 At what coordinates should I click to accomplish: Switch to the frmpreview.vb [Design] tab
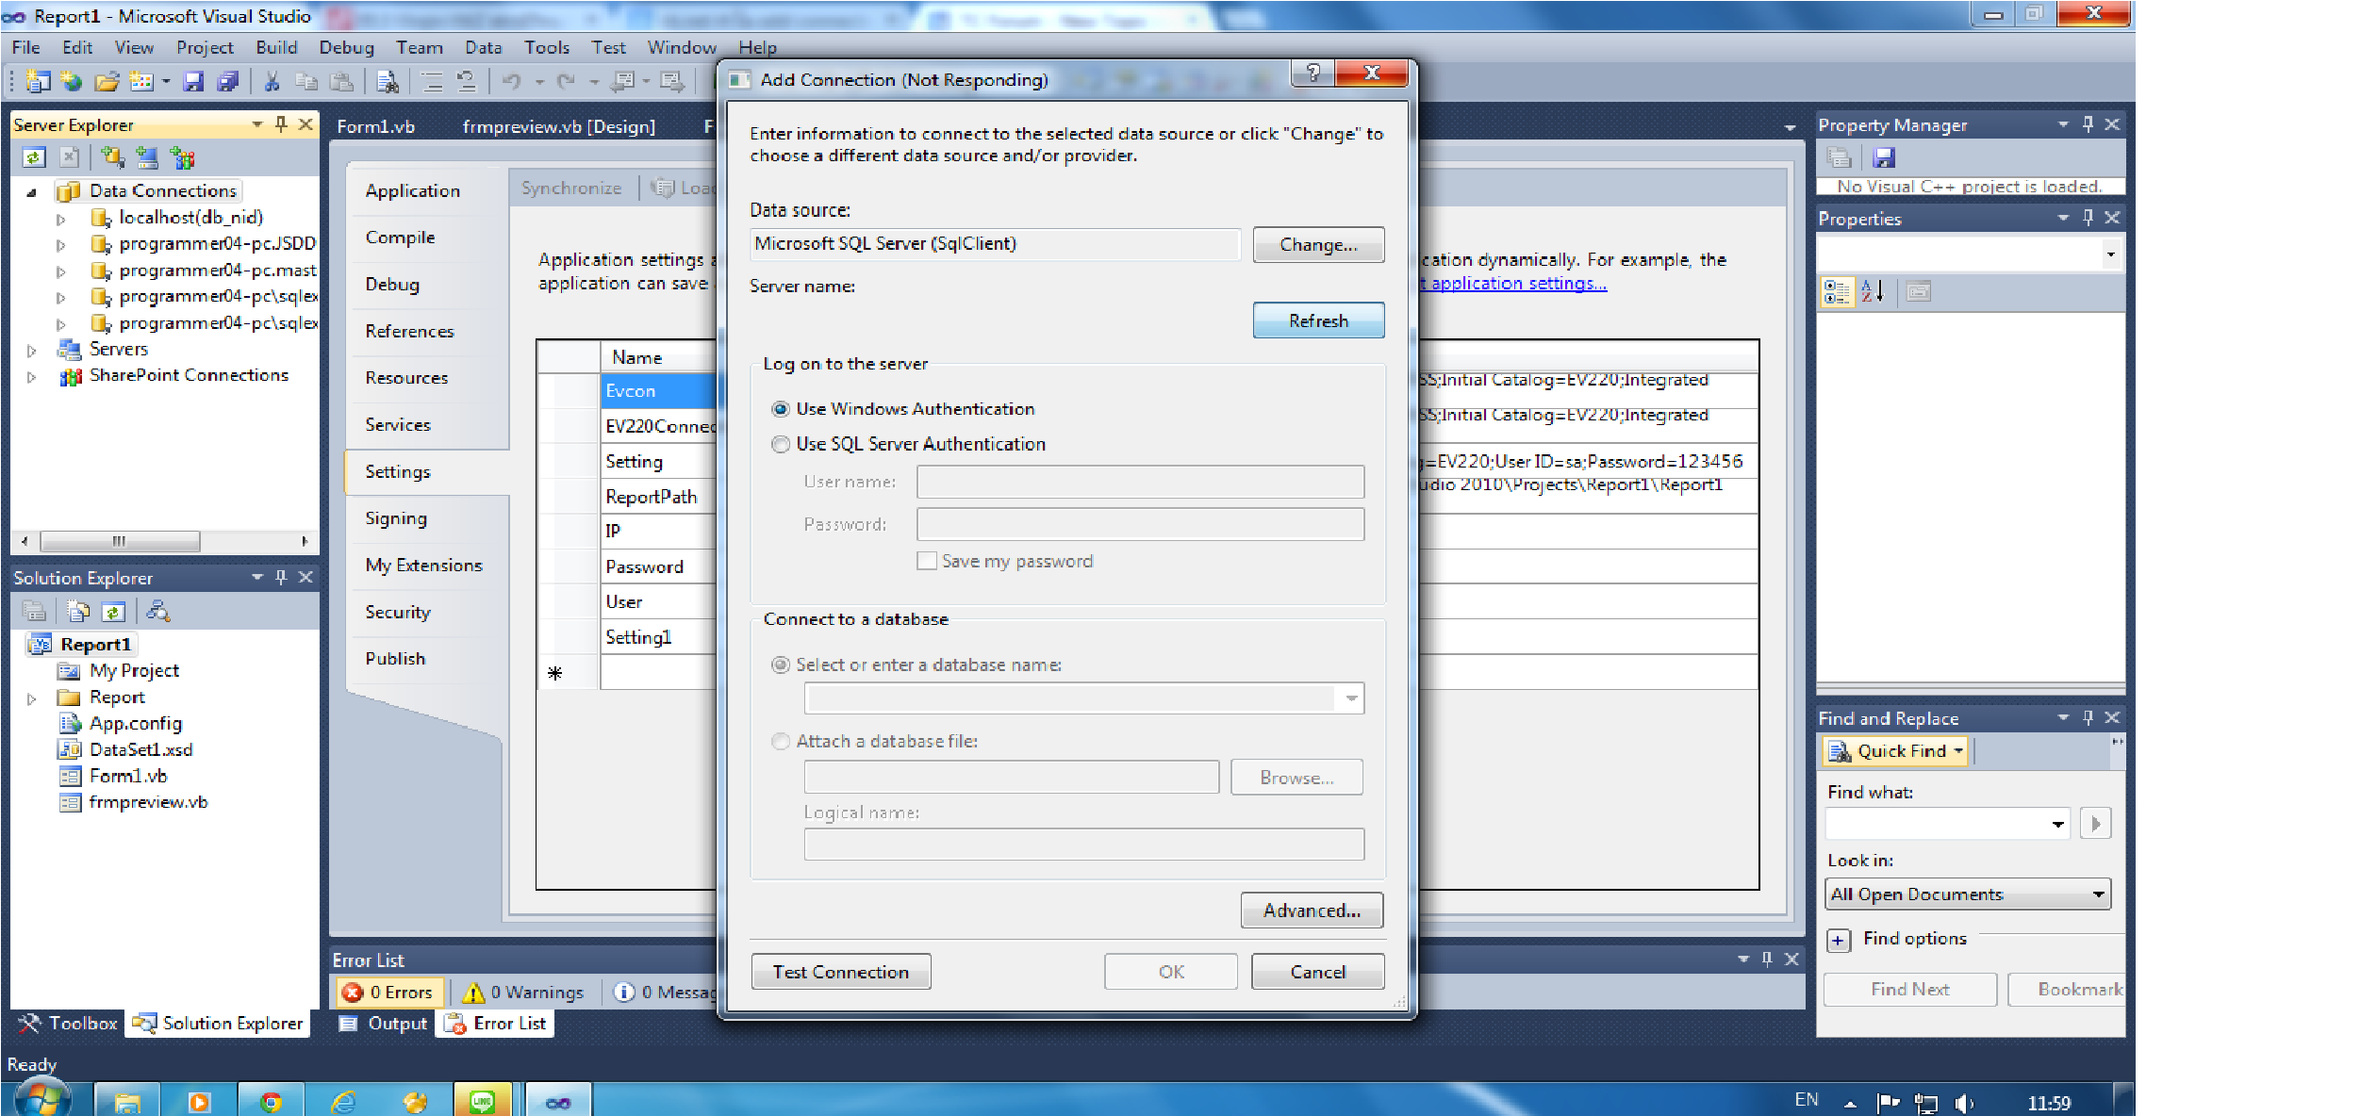coord(558,126)
